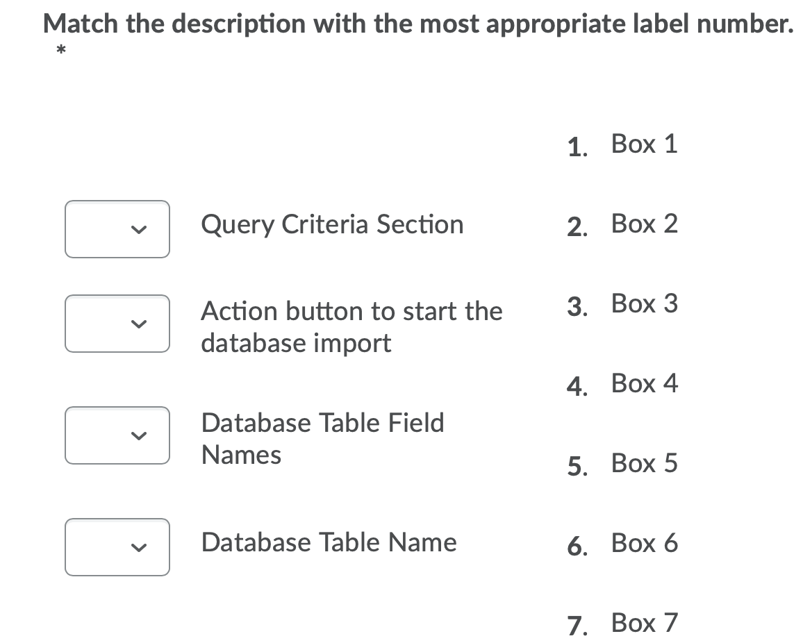Click the Database Table Name label
The height and width of the screenshot is (643, 803).
[x=329, y=542]
